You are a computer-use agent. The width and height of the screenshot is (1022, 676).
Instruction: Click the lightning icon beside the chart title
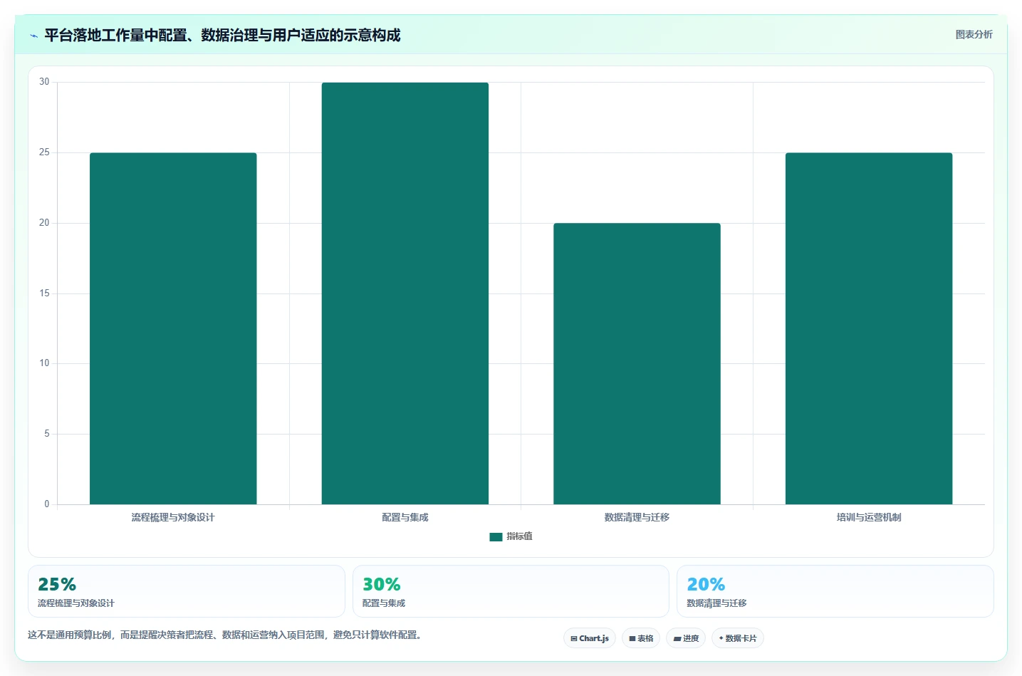pos(33,36)
